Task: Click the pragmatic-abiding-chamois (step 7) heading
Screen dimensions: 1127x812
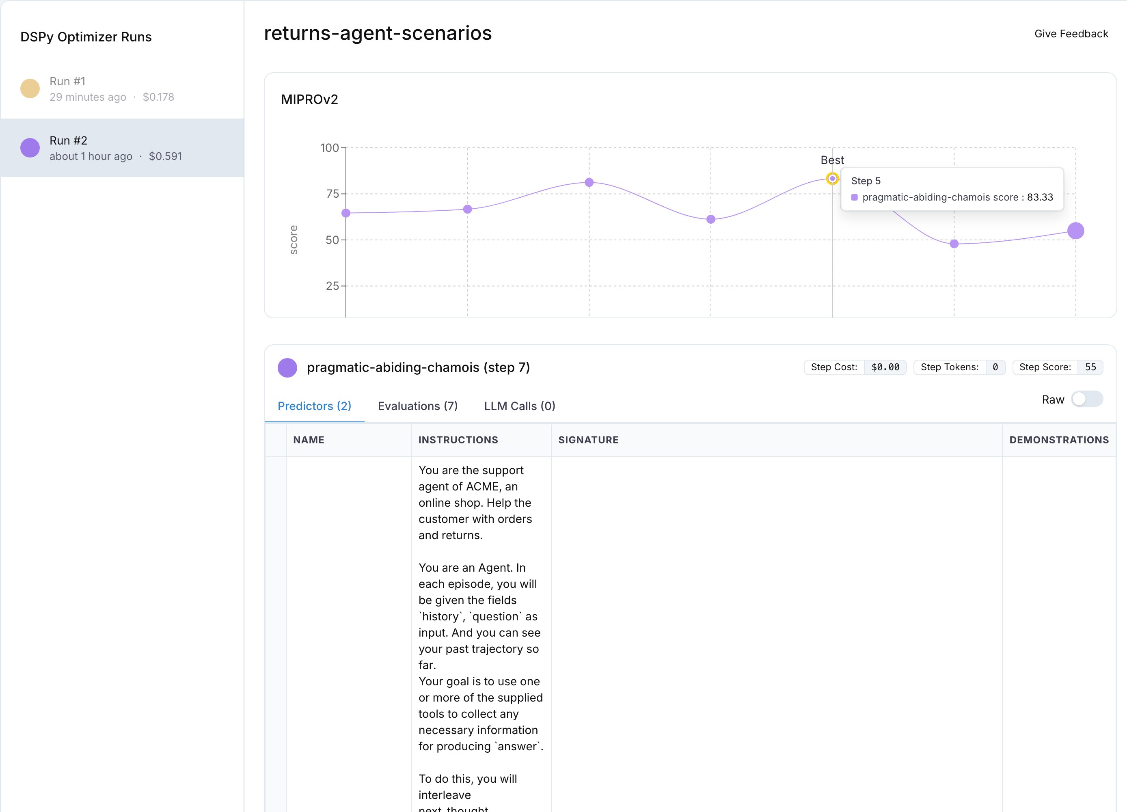Action: click(419, 367)
